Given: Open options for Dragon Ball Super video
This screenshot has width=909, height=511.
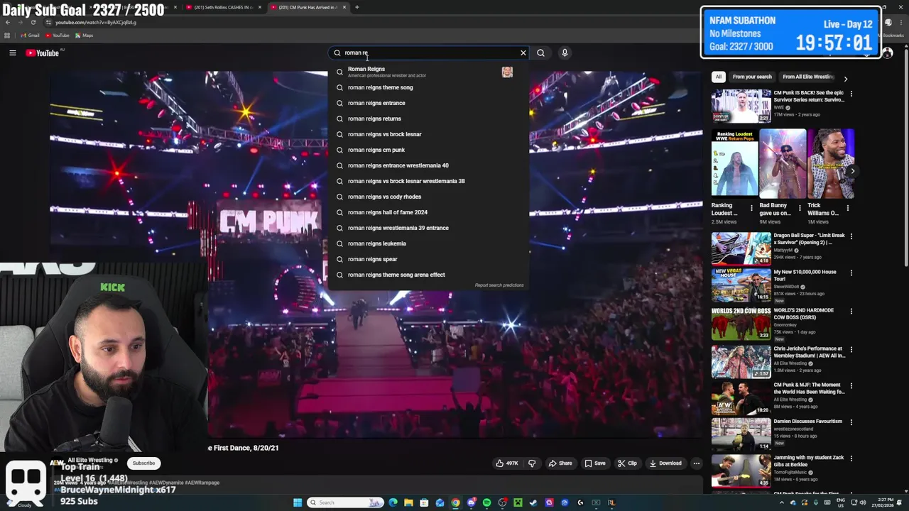Looking at the screenshot, I should point(851,236).
